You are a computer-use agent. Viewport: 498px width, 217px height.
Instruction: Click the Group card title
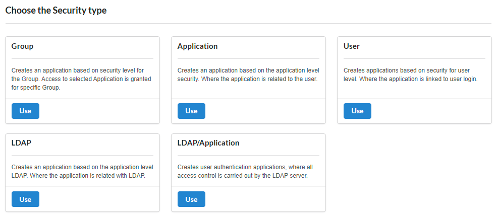click(22, 46)
